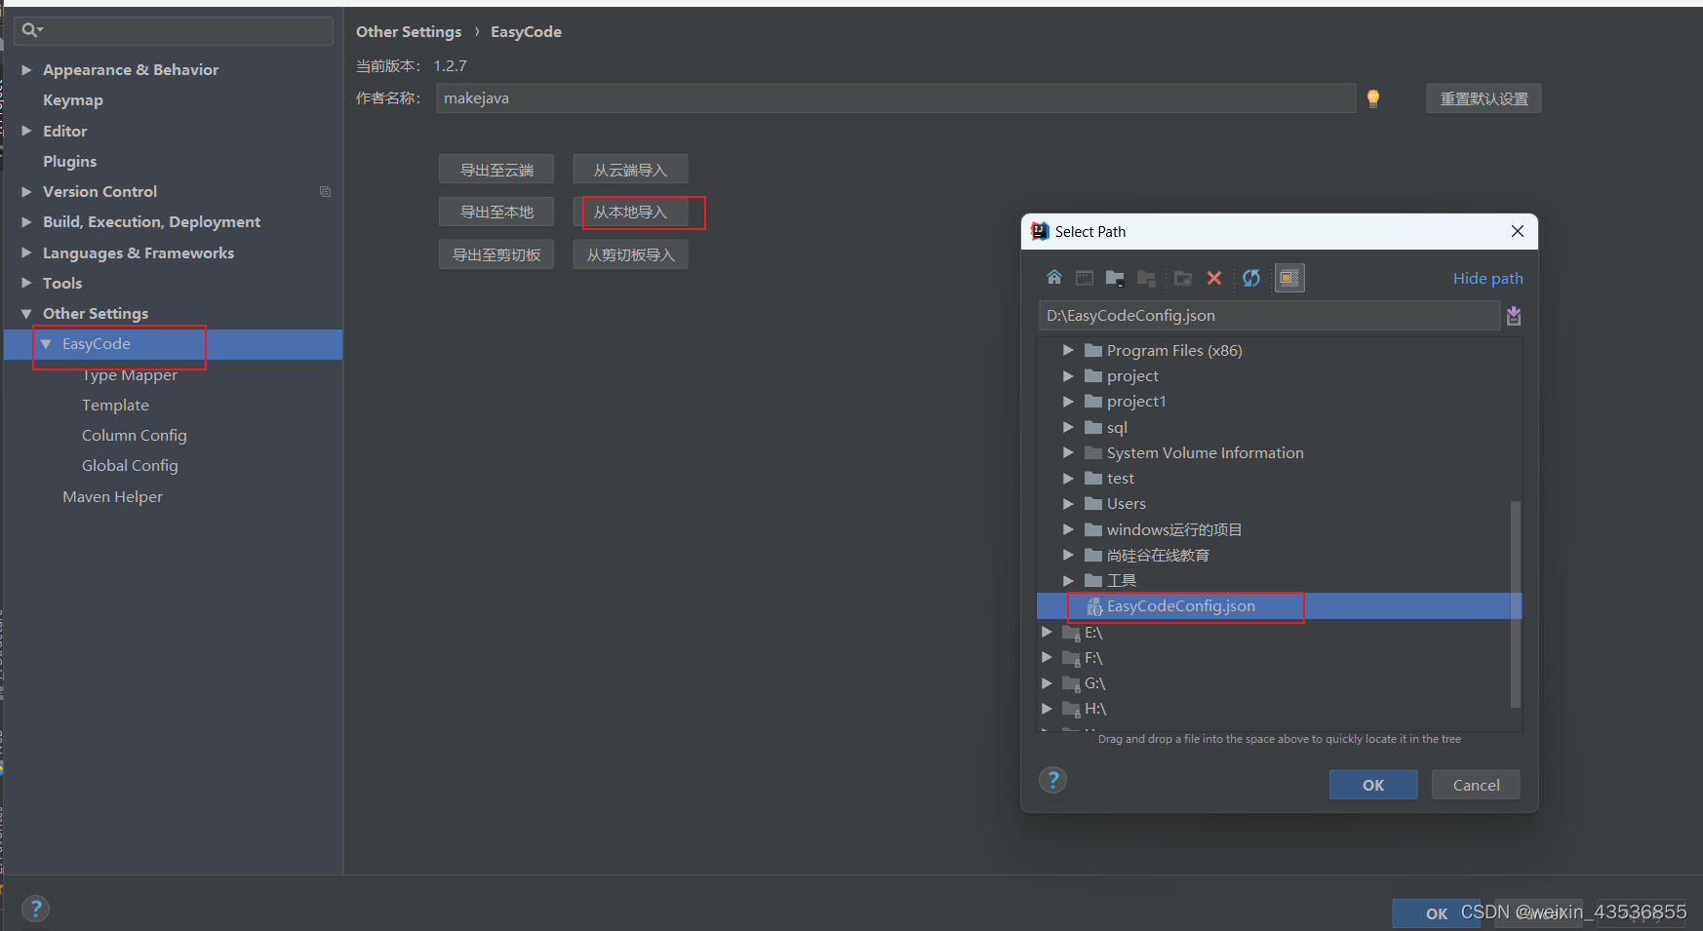
Task: Open Keymap settings
Action: [x=73, y=100]
